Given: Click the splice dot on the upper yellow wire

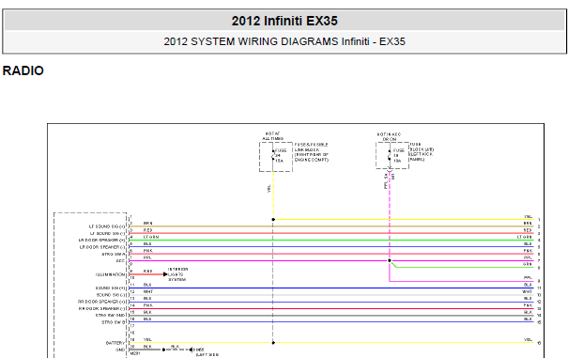Looking at the screenshot, I should coord(273,220).
